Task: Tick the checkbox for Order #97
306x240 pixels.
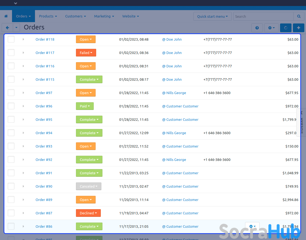Action: [11, 93]
